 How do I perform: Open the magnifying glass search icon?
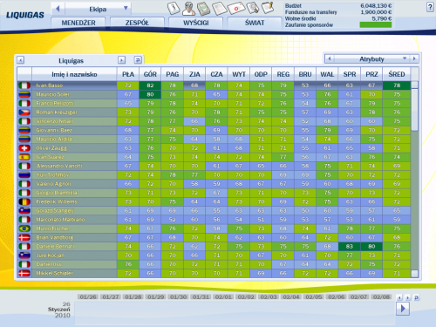[x=253, y=8]
